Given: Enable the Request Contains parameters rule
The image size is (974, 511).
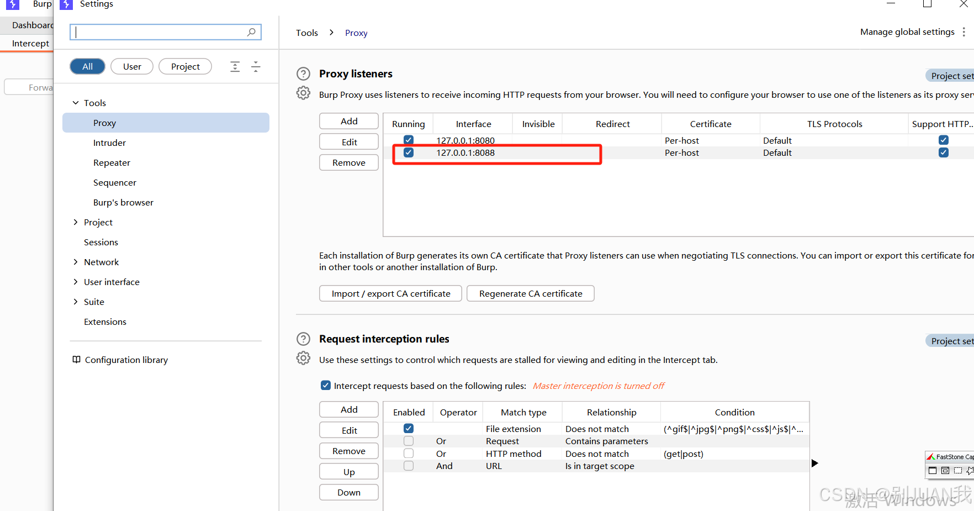Looking at the screenshot, I should (409, 441).
